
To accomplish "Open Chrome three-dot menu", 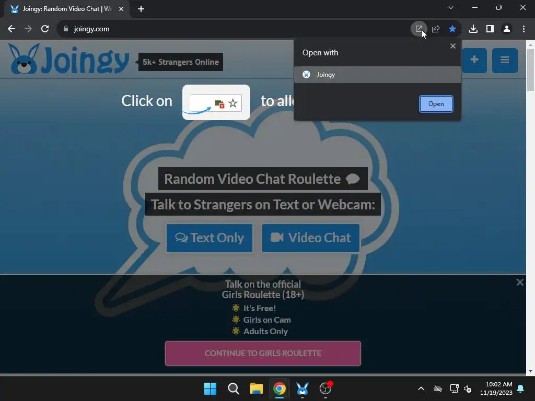I will click(x=524, y=29).
